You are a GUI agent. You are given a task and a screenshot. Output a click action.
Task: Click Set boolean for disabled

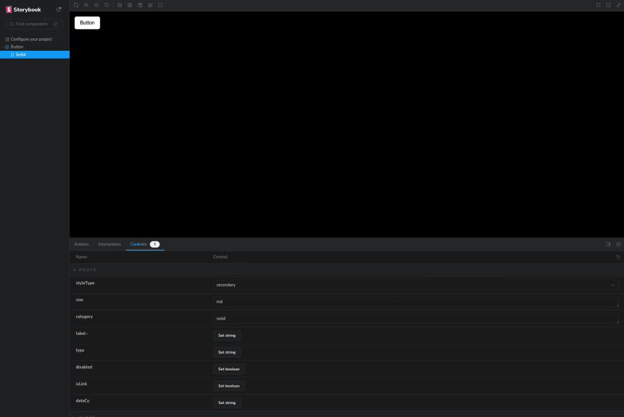click(229, 369)
